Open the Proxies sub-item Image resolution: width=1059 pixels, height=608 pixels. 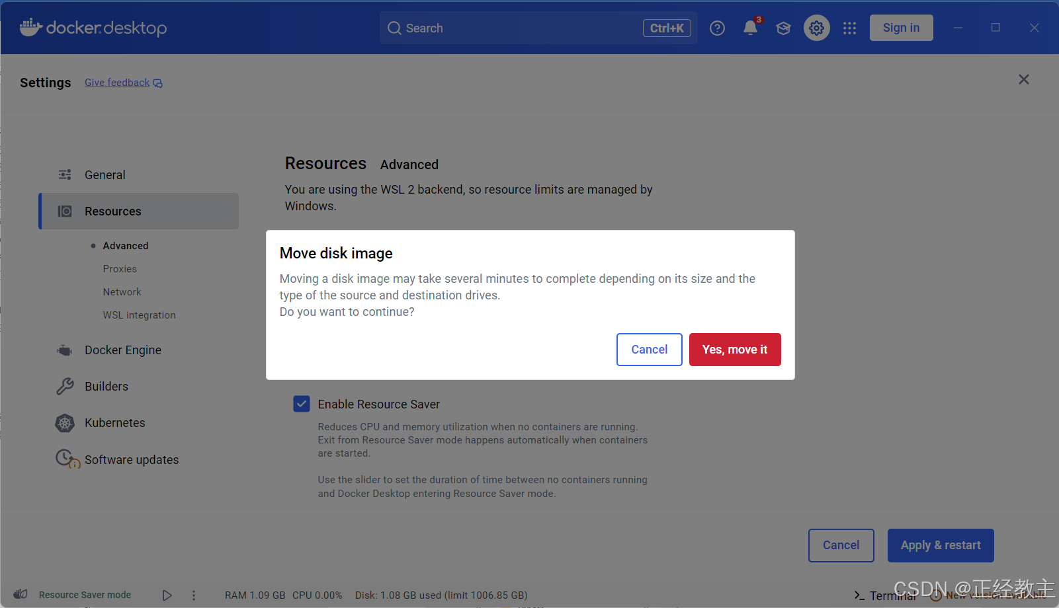[120, 269]
